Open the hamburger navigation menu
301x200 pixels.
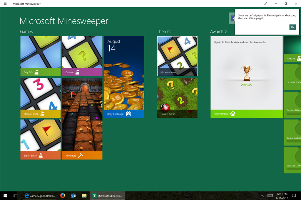[x=5, y=4]
